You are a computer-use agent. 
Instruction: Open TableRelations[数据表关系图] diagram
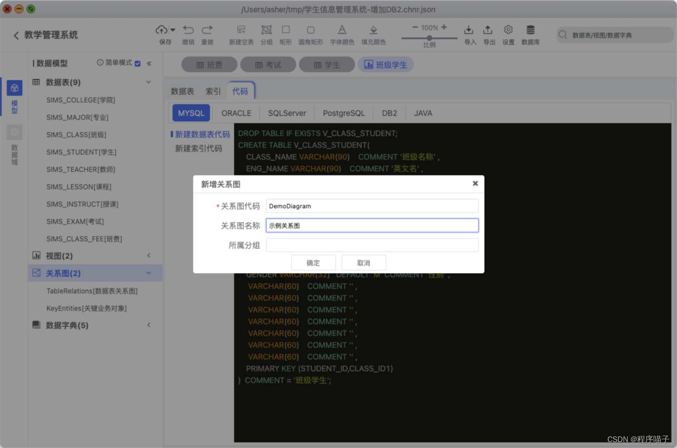pos(92,291)
